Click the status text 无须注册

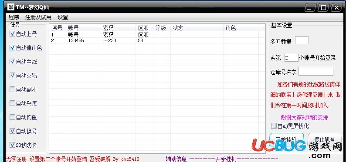pyautogui.click(x=16, y=159)
